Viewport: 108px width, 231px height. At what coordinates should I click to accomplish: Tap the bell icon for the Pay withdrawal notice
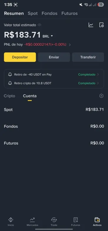point(10,74)
